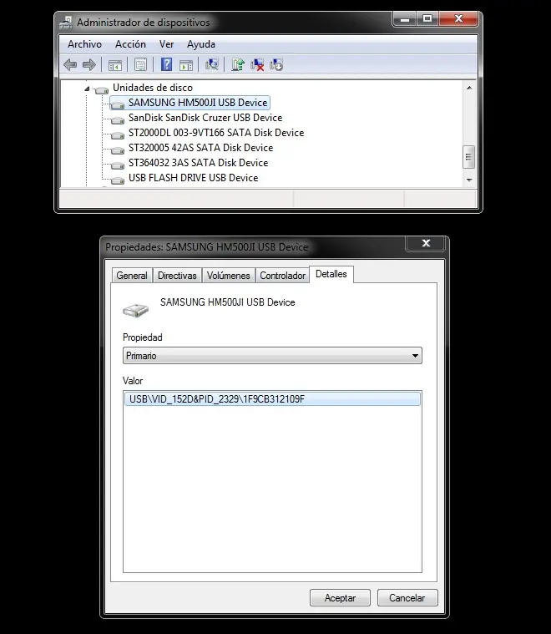Viewport: 551px width, 634px height.
Task: Switch to the Controlador tab
Action: pyautogui.click(x=282, y=276)
